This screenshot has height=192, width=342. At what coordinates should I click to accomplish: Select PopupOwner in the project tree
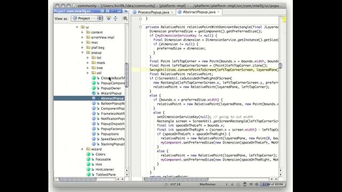[111, 88]
